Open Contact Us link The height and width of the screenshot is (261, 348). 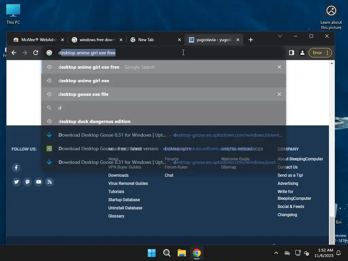288,167
